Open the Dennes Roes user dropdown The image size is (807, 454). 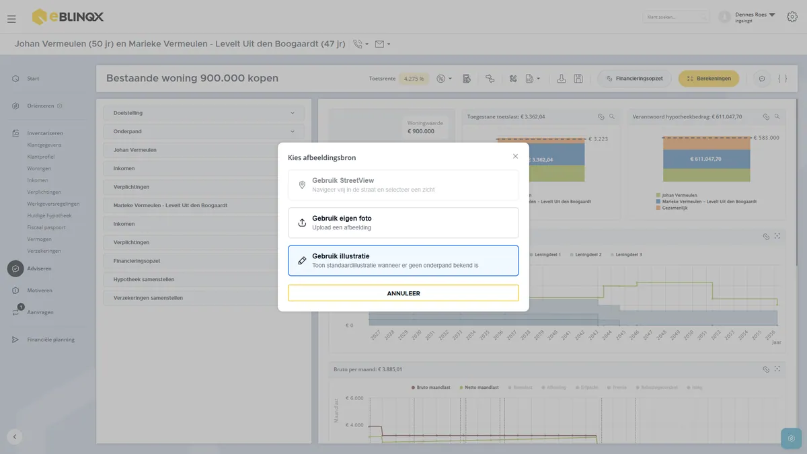pos(755,17)
